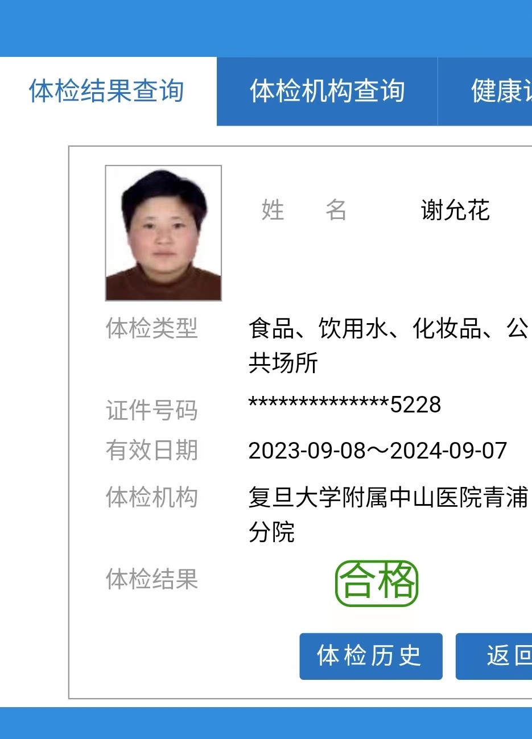Viewport: 532px width, 739px height.
Task: Click the 证件号码 label
Action: click(x=151, y=410)
